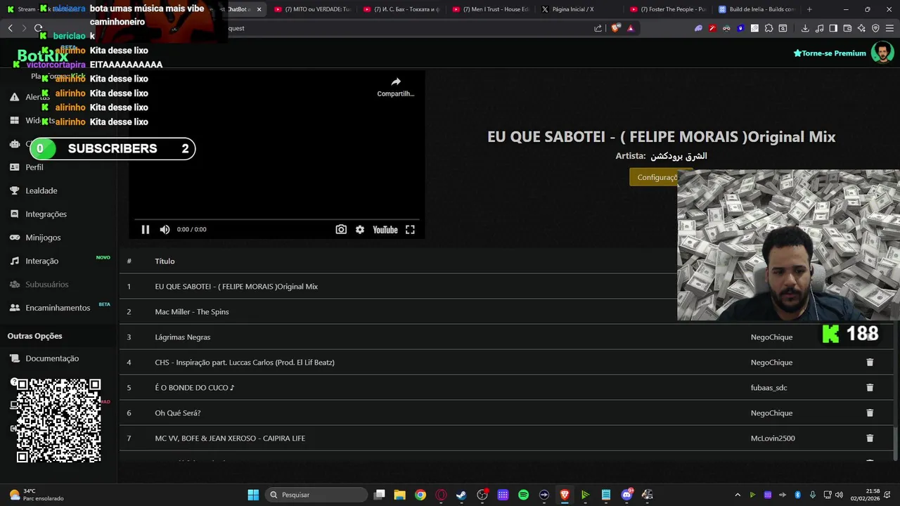Open Discord from the taskbar
Screen dimensions: 900x506
(x=627, y=495)
